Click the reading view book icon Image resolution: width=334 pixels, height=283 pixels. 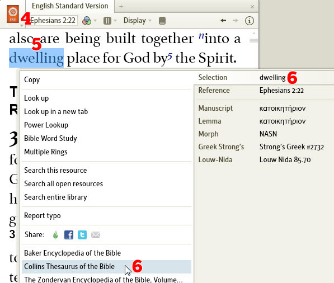pyautogui.click(x=162, y=21)
